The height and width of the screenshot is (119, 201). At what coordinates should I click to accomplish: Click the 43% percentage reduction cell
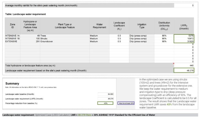pos(105,103)
